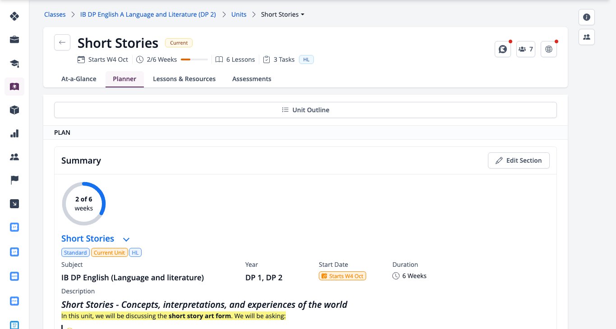The width and height of the screenshot is (616, 329).
Task: Expand the Unit Outline bar
Action: (305, 110)
